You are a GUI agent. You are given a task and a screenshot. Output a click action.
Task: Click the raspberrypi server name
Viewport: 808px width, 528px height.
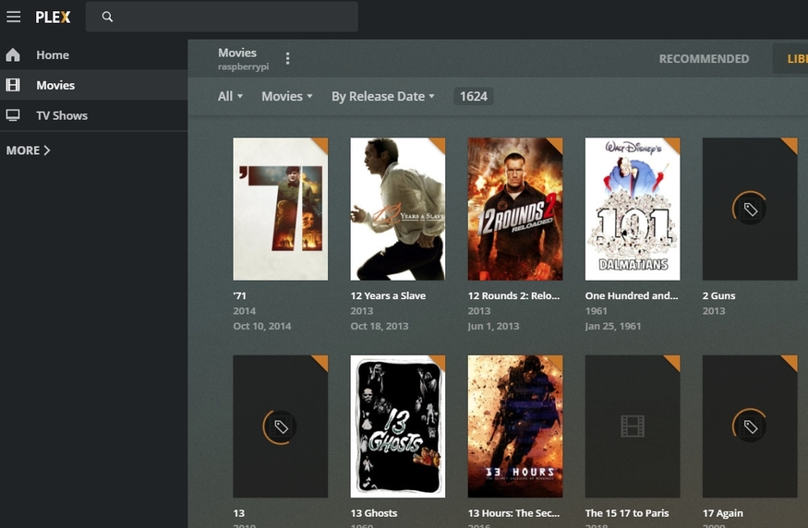pyautogui.click(x=243, y=67)
